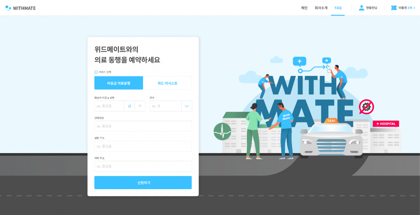The image size is (420, 215).
Task: Open the 관계 dropdown arrow
Action: 187,106
